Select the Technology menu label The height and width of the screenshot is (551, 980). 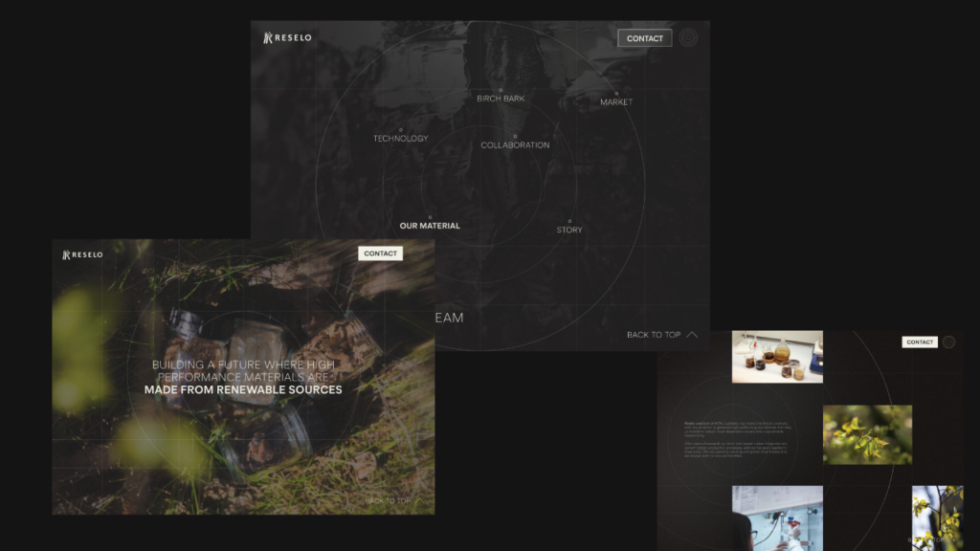point(400,139)
